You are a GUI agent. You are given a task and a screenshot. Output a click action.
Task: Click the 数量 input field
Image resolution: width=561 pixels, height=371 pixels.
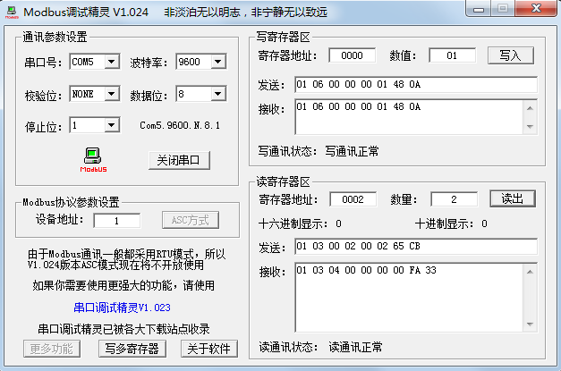(454, 198)
